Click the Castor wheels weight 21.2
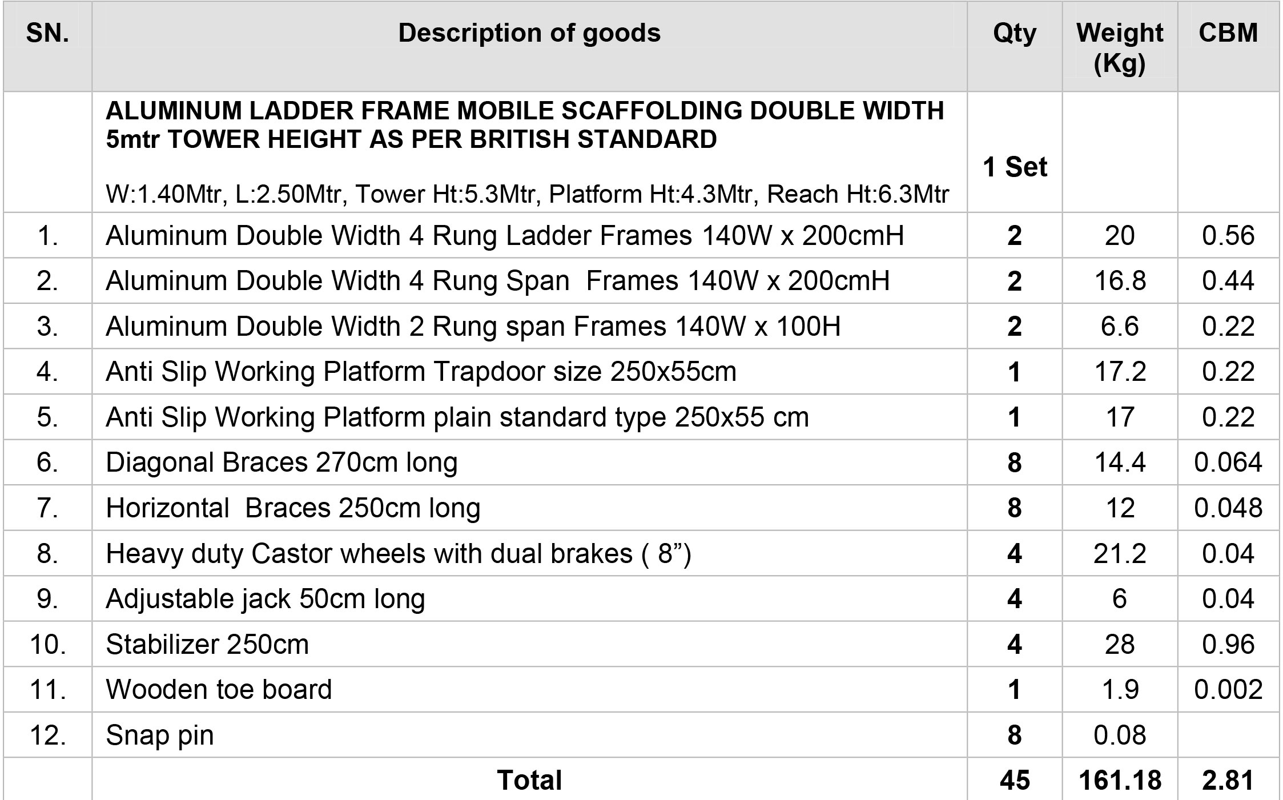The image size is (1283, 800). tap(1120, 553)
